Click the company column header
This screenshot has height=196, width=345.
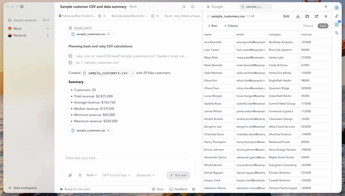pyautogui.click(x=283, y=34)
